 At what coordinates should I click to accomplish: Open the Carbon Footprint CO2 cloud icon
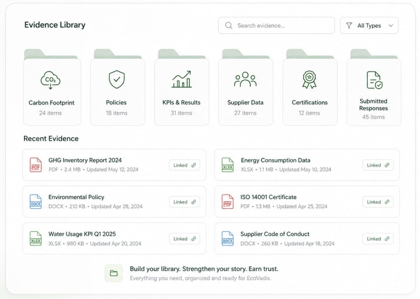coord(50,80)
